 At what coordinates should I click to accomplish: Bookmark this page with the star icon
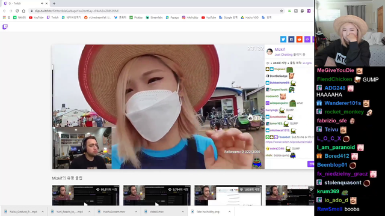coord(282,11)
